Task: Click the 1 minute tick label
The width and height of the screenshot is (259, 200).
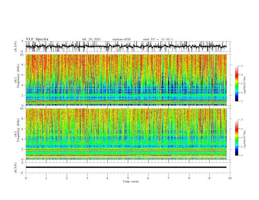Action: click(46, 178)
